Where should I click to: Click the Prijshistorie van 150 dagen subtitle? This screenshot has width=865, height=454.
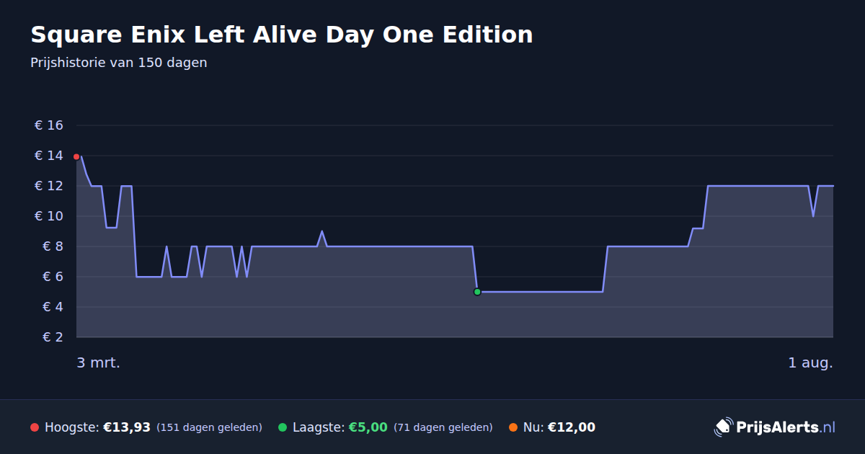(119, 63)
